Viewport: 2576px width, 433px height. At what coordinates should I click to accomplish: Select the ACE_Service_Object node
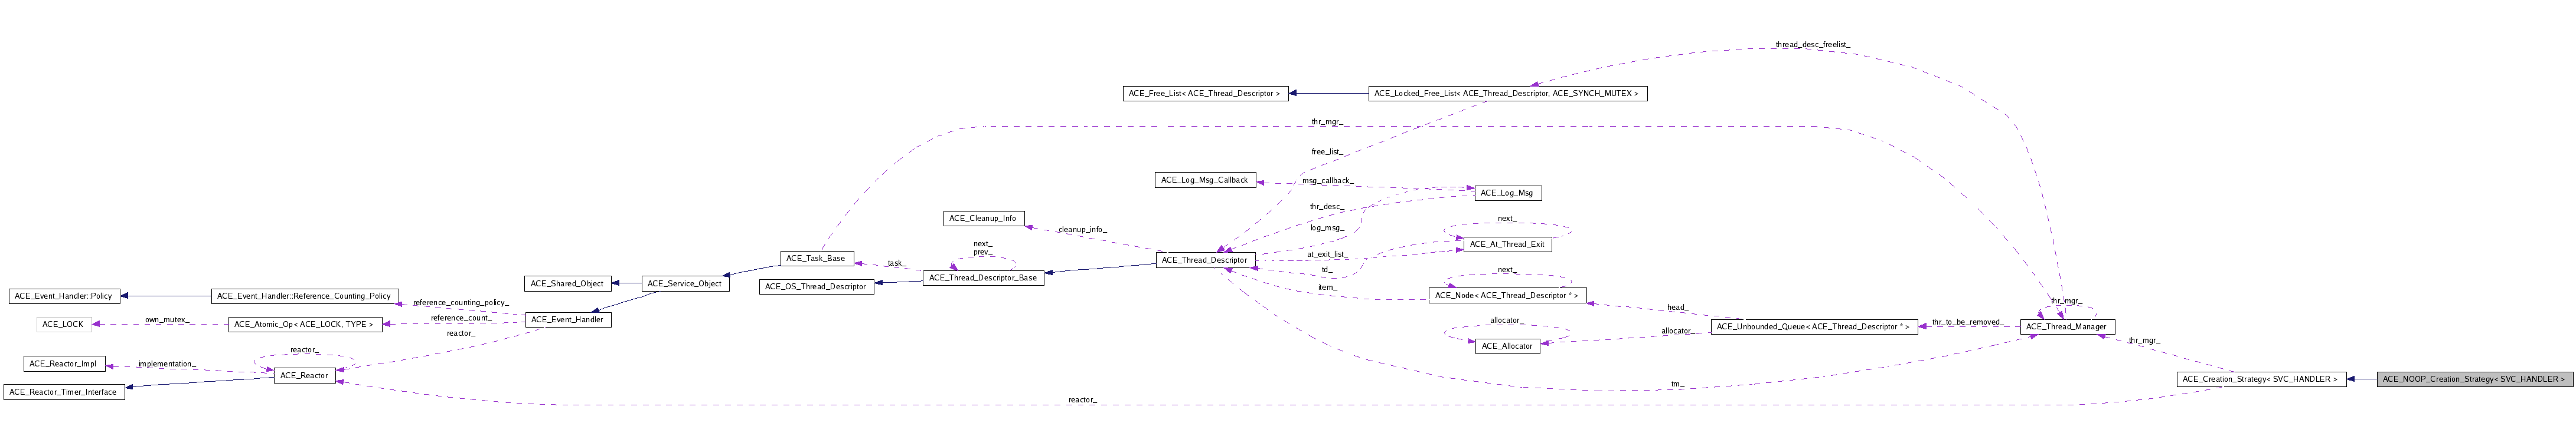(x=685, y=283)
